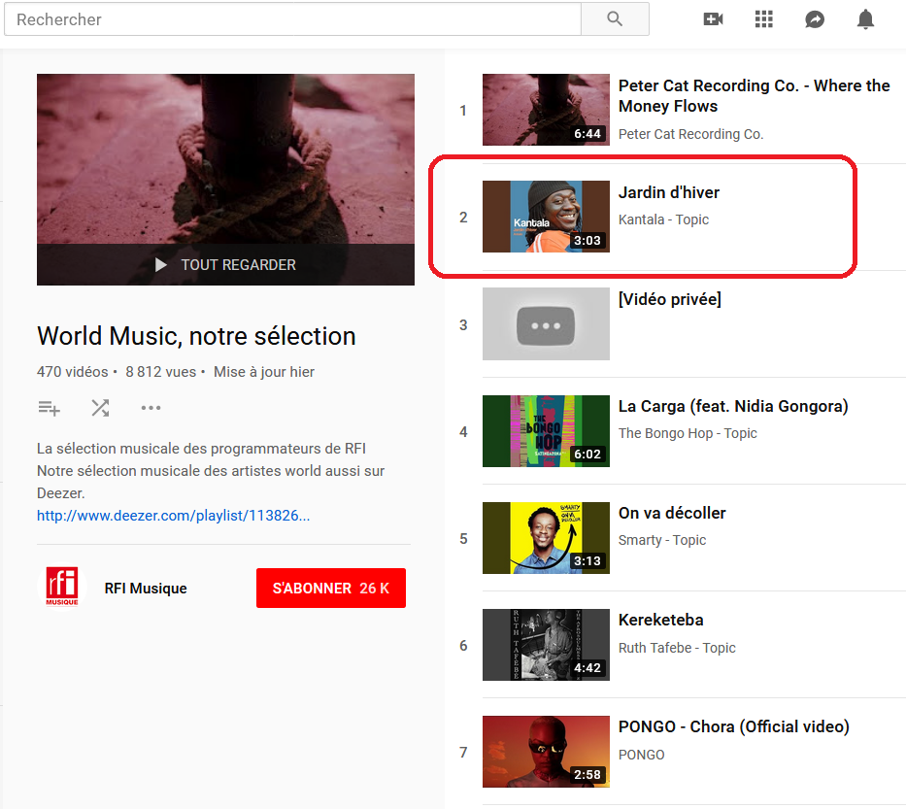Click the 'Mise à jour hier' text
The width and height of the screenshot is (906, 809).
point(264,372)
